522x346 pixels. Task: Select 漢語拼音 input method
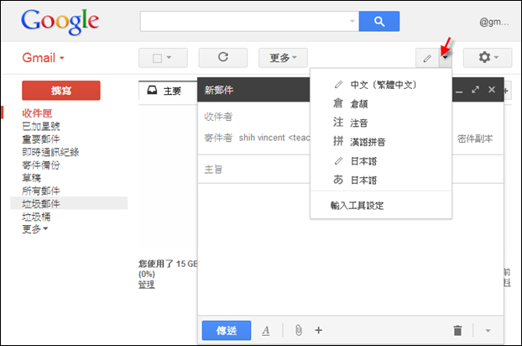click(380, 142)
